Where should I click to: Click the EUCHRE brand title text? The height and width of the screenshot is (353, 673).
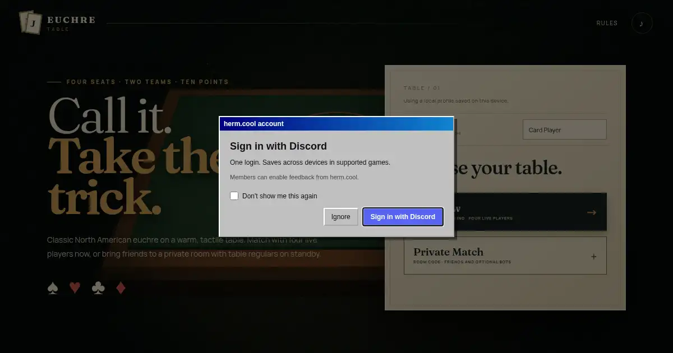71,20
